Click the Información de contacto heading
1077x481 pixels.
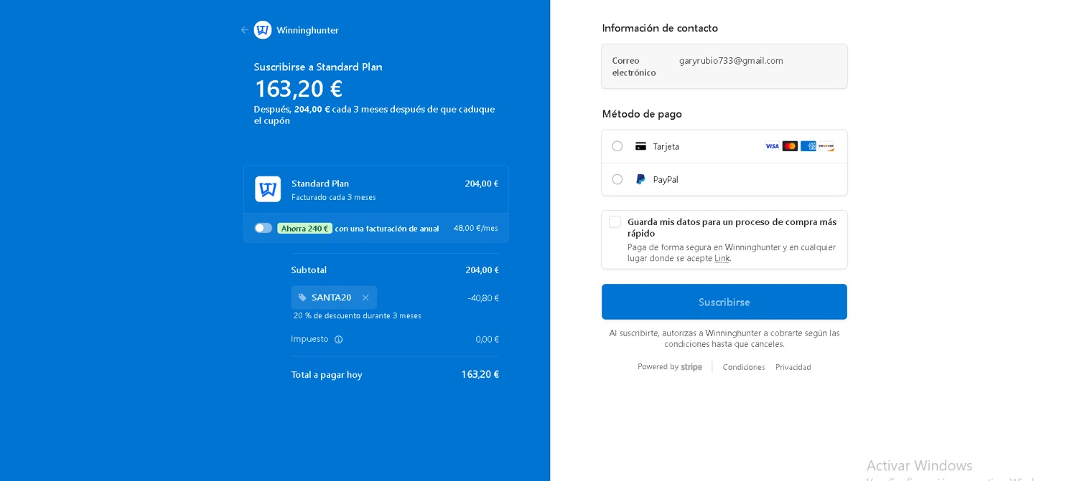pos(660,28)
